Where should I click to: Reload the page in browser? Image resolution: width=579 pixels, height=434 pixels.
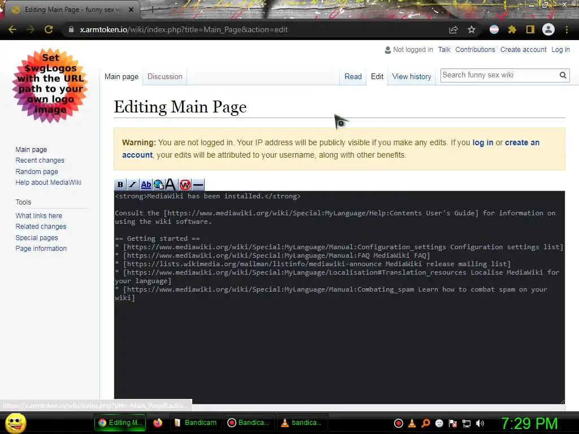49,29
